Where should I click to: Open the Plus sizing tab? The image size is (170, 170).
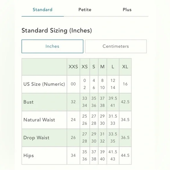(x=127, y=10)
